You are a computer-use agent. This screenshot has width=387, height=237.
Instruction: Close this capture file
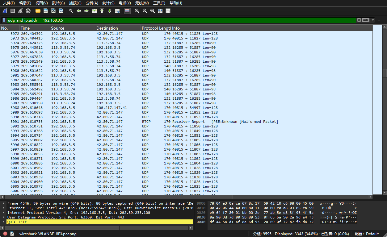point(53,11)
